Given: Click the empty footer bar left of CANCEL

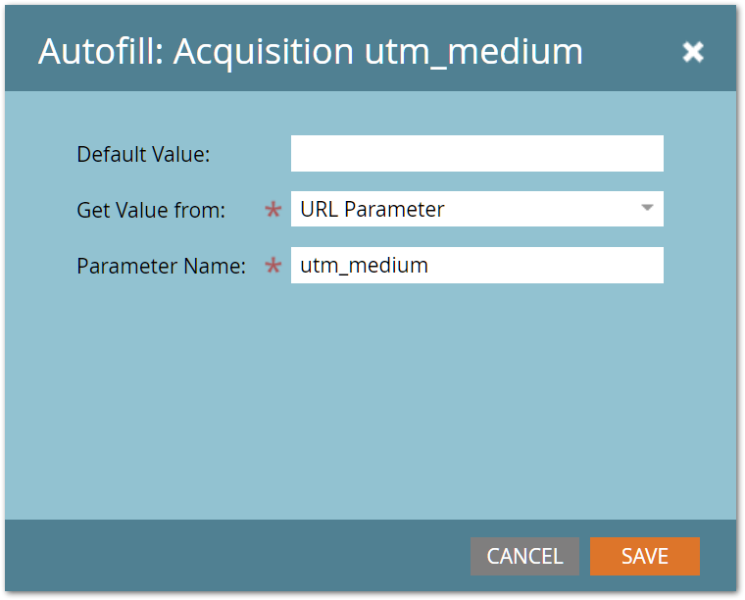Looking at the screenshot, I should click(235, 556).
